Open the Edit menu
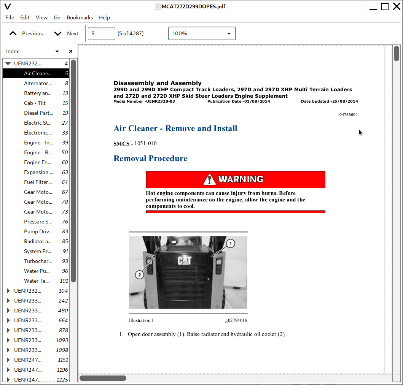The image size is (403, 385). coord(25,17)
